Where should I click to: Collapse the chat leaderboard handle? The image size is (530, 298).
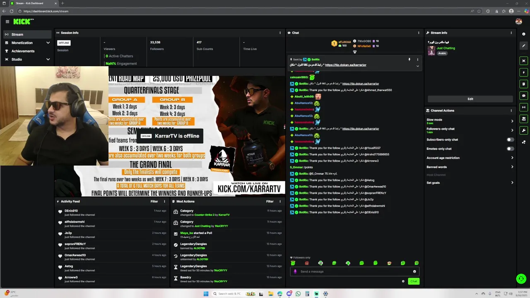pyautogui.click(x=354, y=52)
